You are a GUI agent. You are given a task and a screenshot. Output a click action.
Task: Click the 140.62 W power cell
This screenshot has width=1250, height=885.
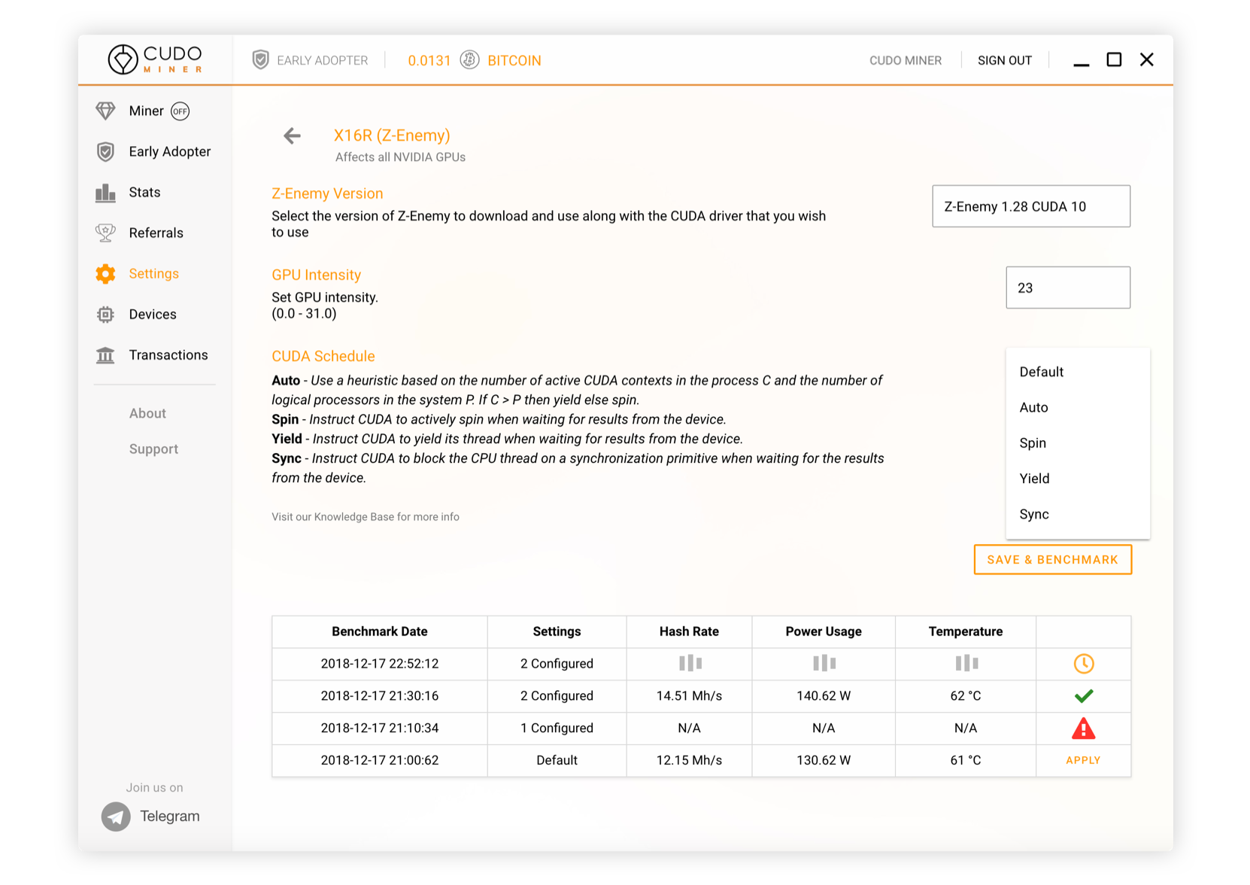tap(824, 696)
